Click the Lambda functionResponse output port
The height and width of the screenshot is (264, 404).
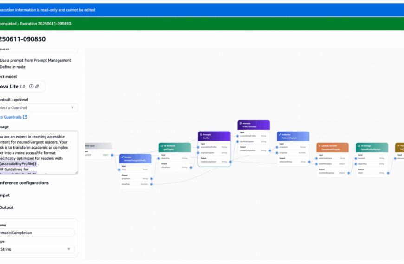coord(349,173)
